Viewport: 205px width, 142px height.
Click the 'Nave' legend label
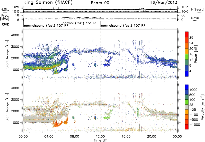195,18
